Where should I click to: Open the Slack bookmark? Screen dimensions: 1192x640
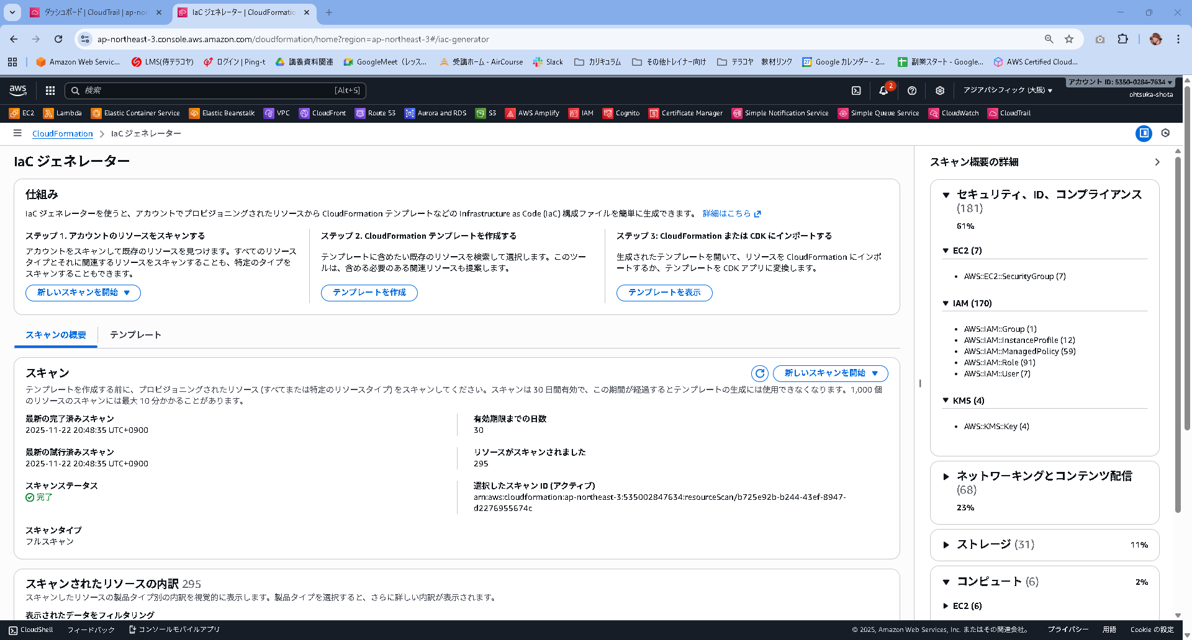(x=548, y=62)
